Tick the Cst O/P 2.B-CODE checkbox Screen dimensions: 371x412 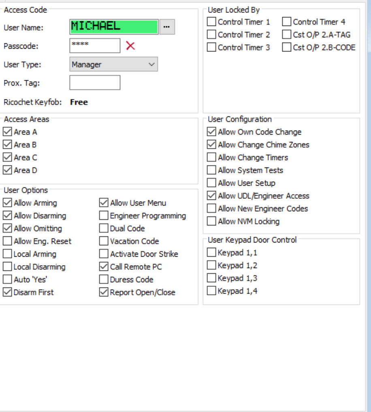coord(287,47)
